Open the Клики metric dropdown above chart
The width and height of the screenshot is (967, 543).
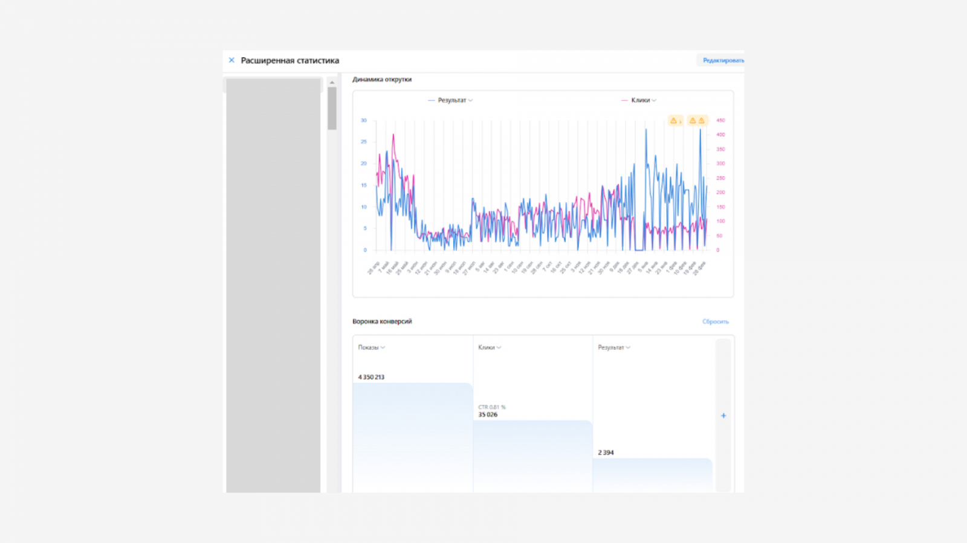[x=644, y=100]
